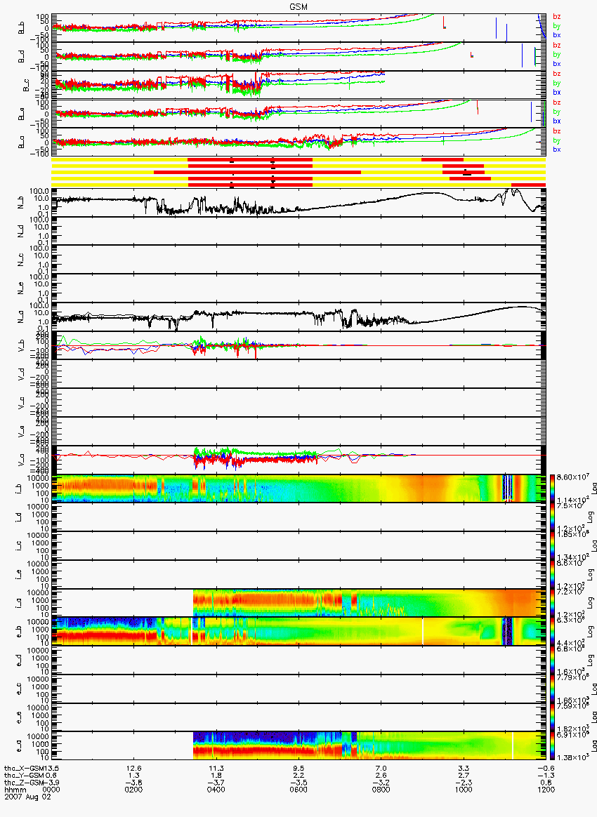
Task: Click the i_a ion spectrogram label
Action: click(18, 603)
